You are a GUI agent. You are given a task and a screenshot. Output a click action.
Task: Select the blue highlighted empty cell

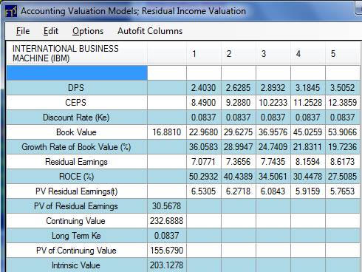point(77,72)
